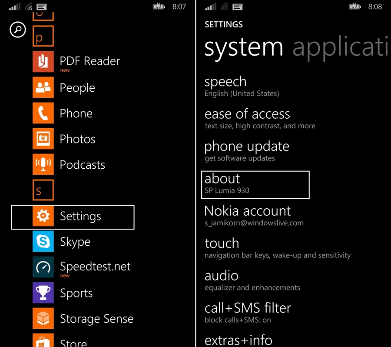This screenshot has height=347, width=391.
Task: Open the PDF Reader app icon
Action: click(43, 62)
